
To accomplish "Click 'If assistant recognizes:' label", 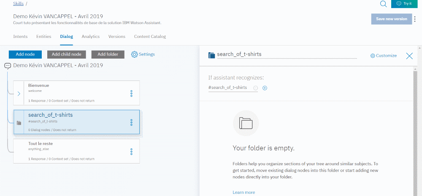I will tap(236, 78).
